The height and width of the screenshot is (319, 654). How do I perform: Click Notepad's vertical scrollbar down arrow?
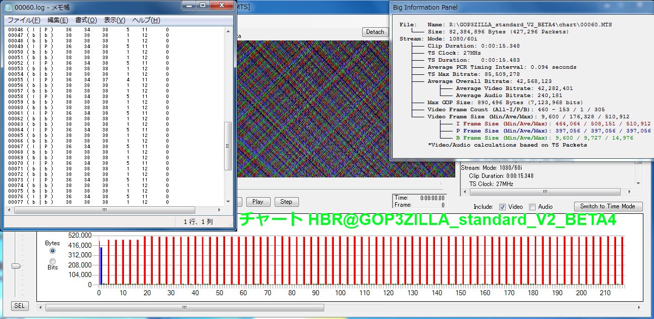[228, 202]
